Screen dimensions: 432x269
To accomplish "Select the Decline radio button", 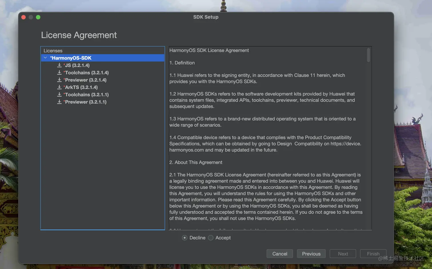I will tap(185, 238).
